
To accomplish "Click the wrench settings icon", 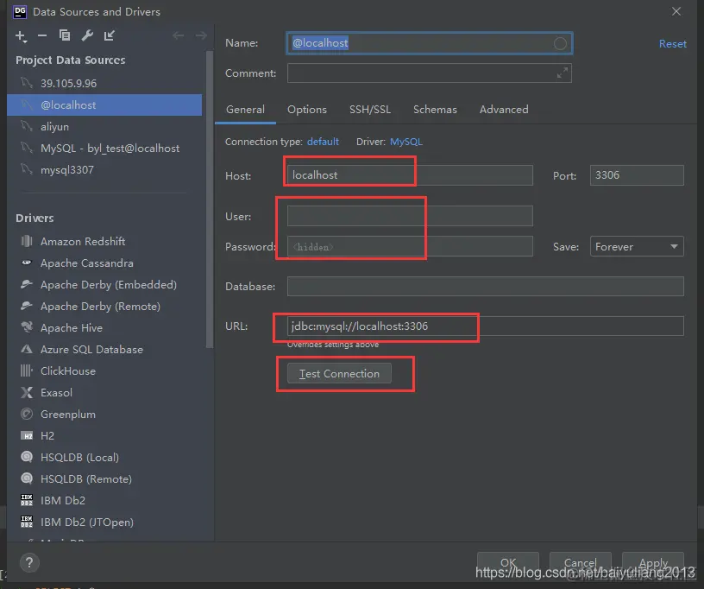I will (87, 35).
